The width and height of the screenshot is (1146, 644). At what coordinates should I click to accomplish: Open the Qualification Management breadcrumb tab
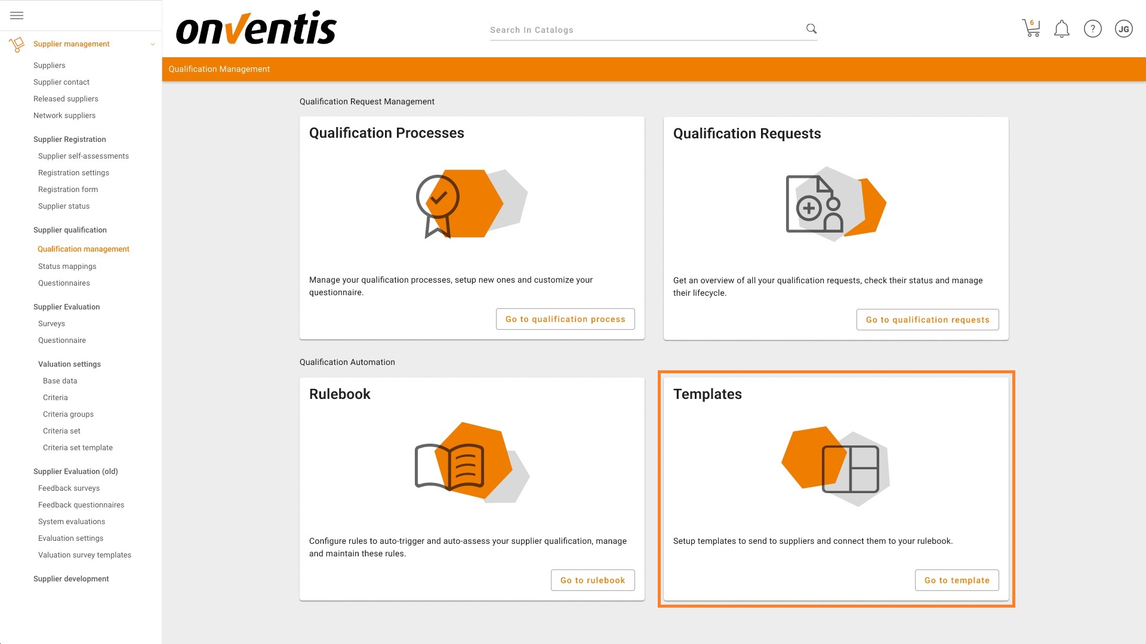pos(219,69)
